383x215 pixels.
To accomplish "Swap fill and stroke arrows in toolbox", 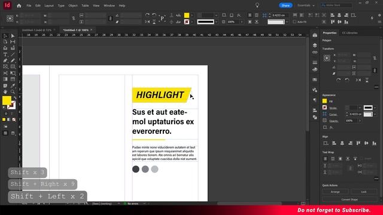I will [14, 98].
